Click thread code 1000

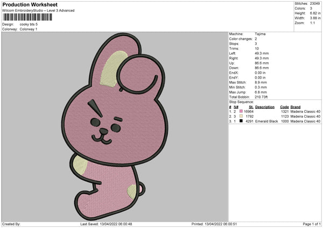click(x=285, y=122)
